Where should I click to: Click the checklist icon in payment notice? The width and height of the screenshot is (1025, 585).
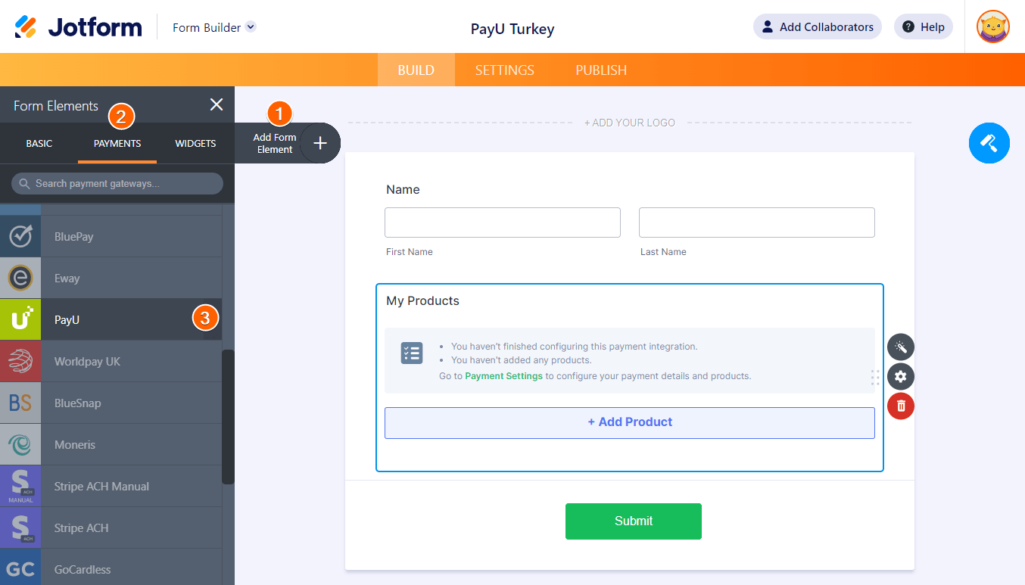(412, 353)
